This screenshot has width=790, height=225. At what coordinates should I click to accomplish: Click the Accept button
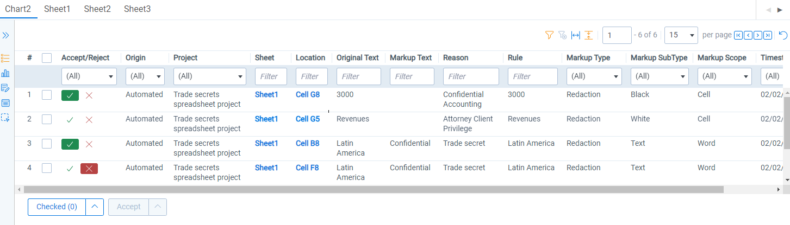click(129, 207)
